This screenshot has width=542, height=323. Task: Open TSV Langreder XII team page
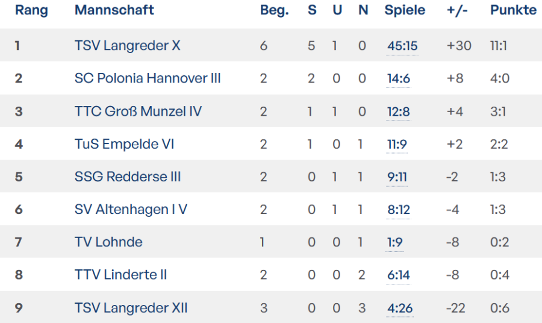point(131,308)
